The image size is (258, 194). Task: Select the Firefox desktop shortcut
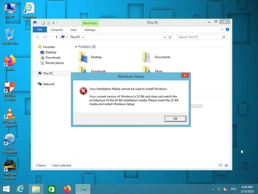pos(10,63)
